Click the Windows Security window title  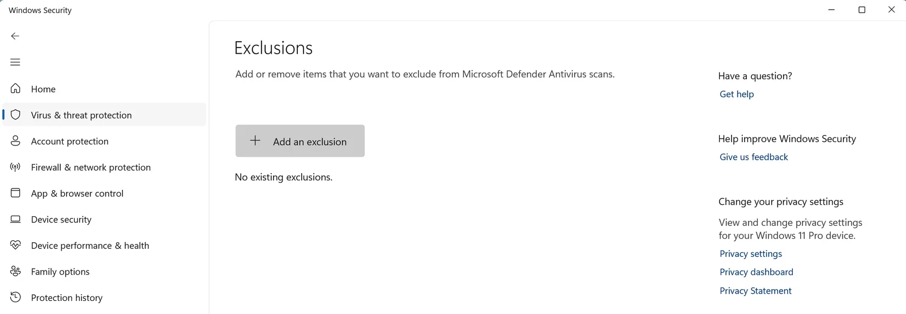40,10
